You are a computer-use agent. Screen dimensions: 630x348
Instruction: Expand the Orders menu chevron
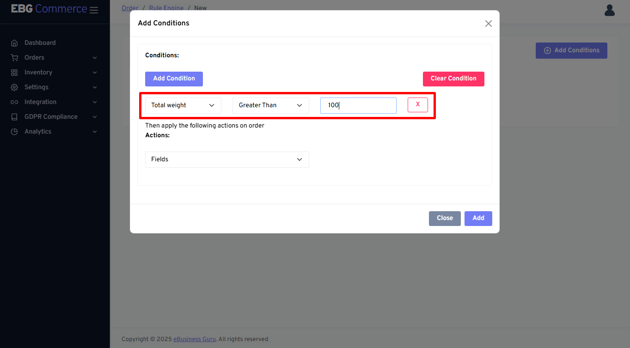click(95, 58)
